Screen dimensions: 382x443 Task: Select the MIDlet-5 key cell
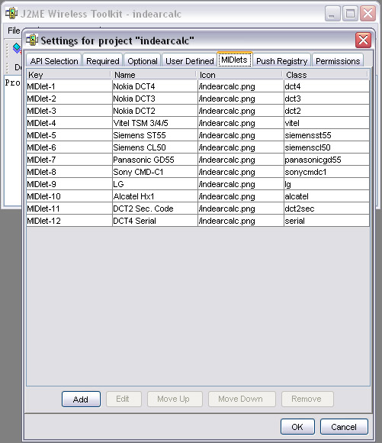pos(69,135)
